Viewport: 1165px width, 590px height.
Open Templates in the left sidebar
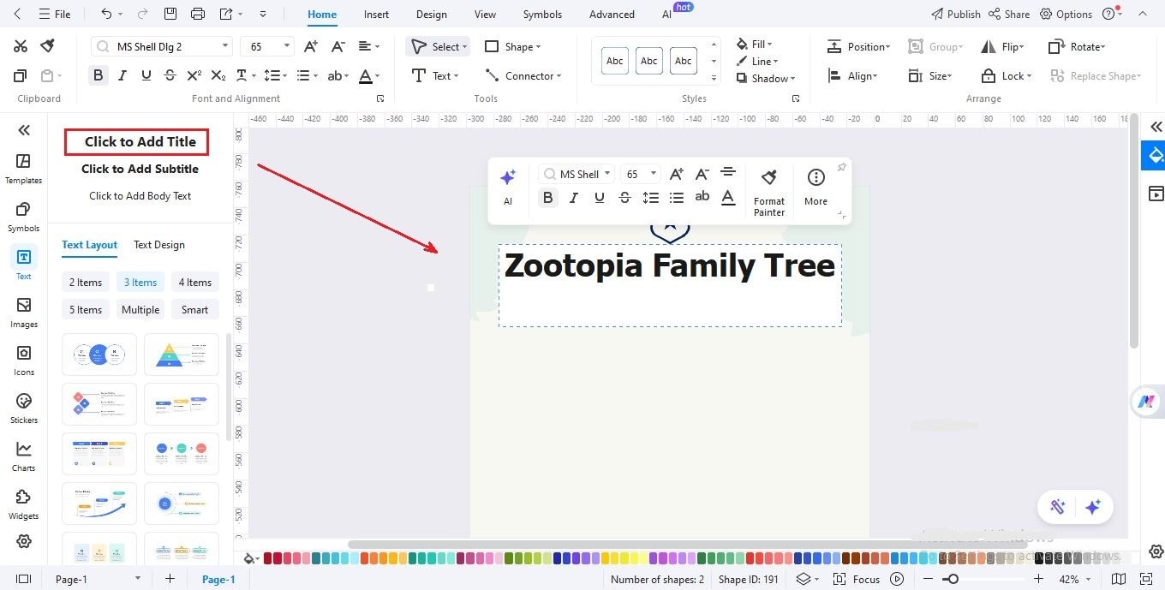click(23, 169)
